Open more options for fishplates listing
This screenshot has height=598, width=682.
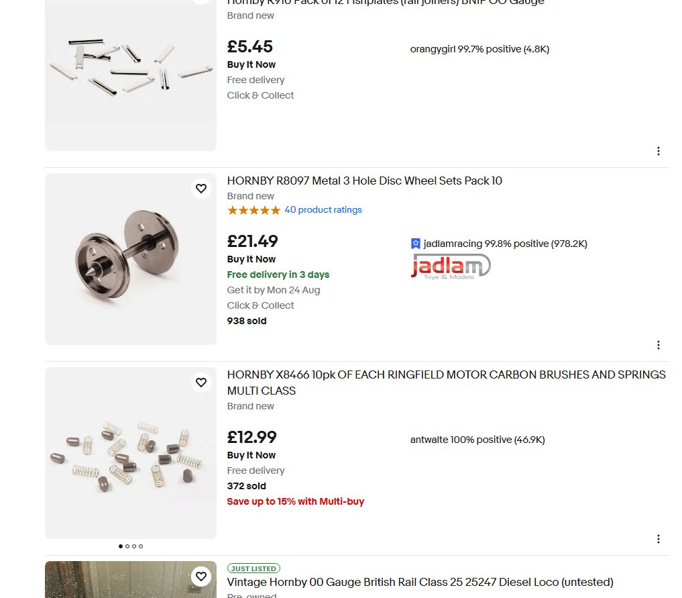(x=658, y=151)
